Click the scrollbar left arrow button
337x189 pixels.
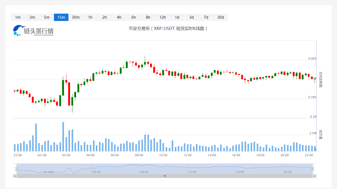click(x=15, y=176)
